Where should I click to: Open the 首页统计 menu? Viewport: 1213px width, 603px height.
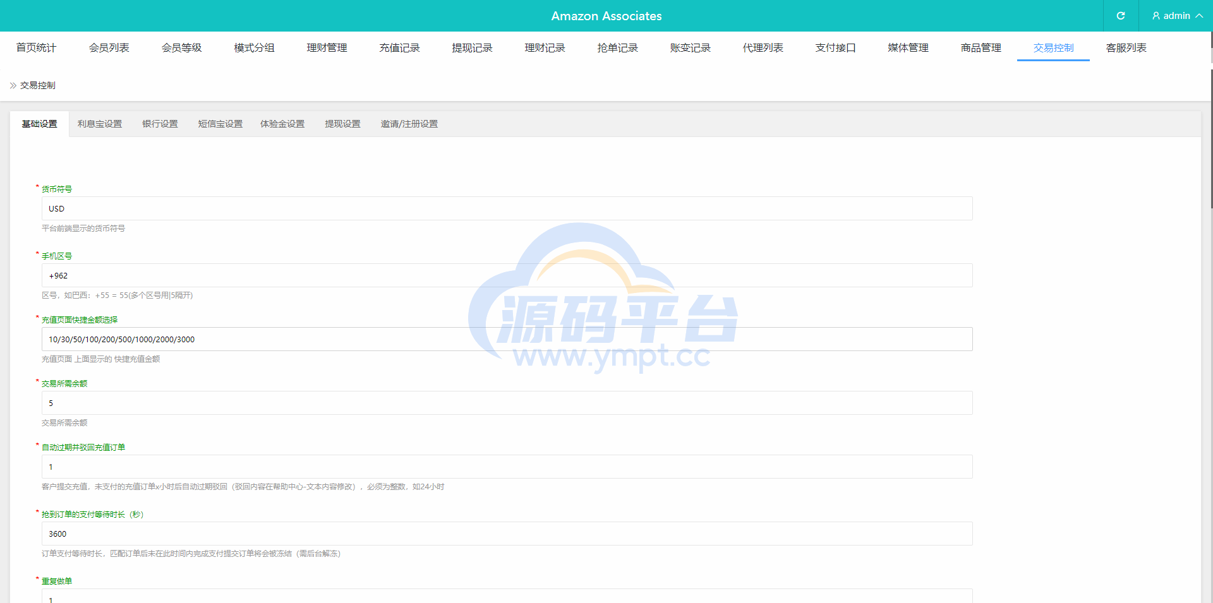point(36,48)
